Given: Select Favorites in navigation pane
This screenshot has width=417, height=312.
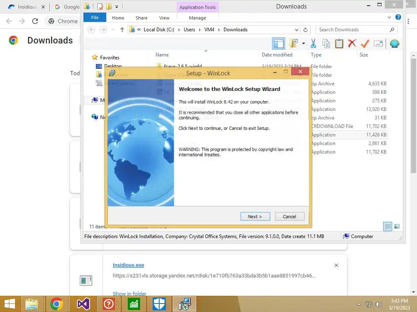Looking at the screenshot, I should point(109,58).
